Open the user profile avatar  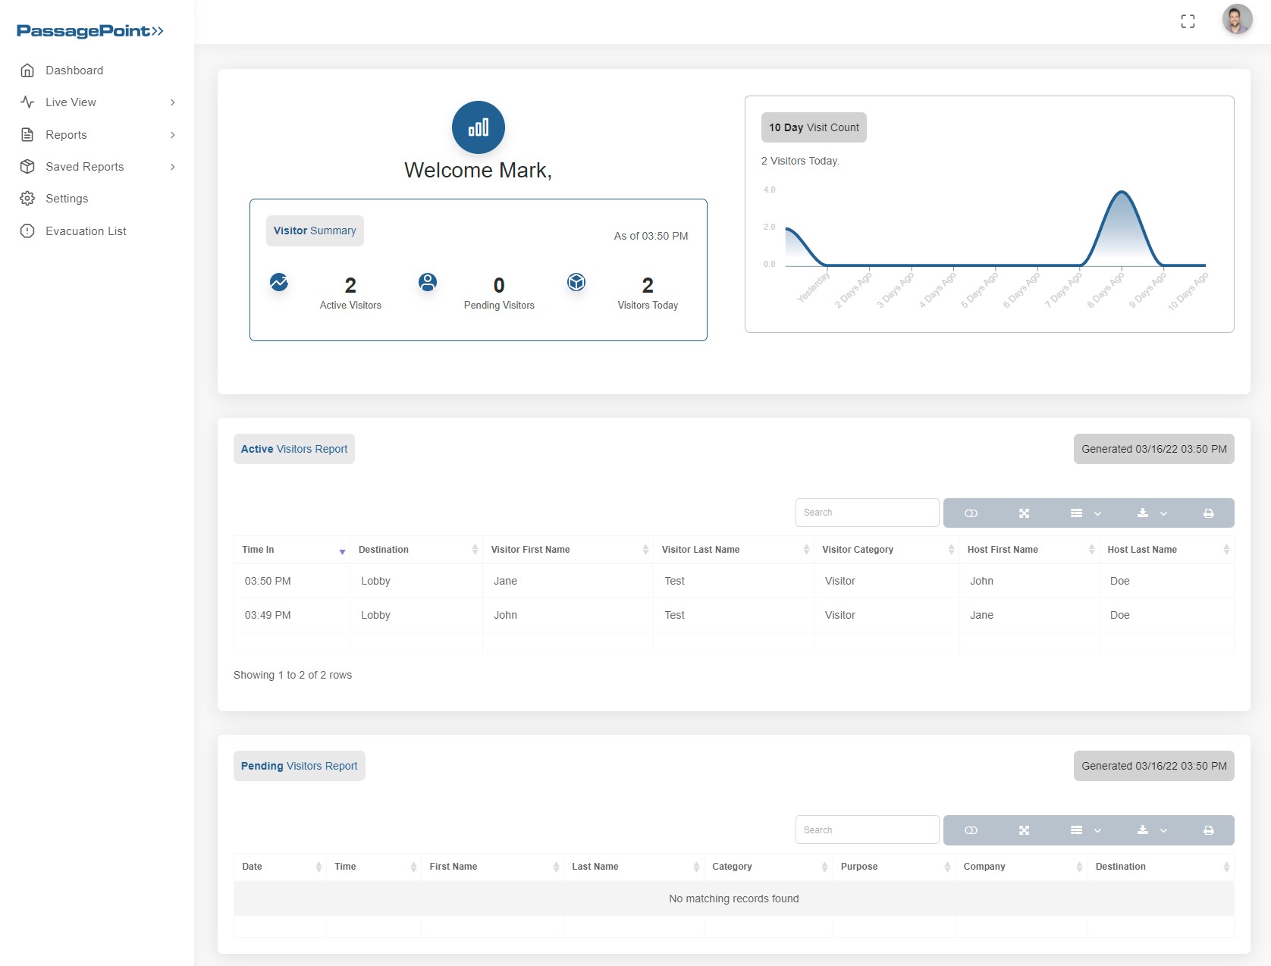[1236, 20]
